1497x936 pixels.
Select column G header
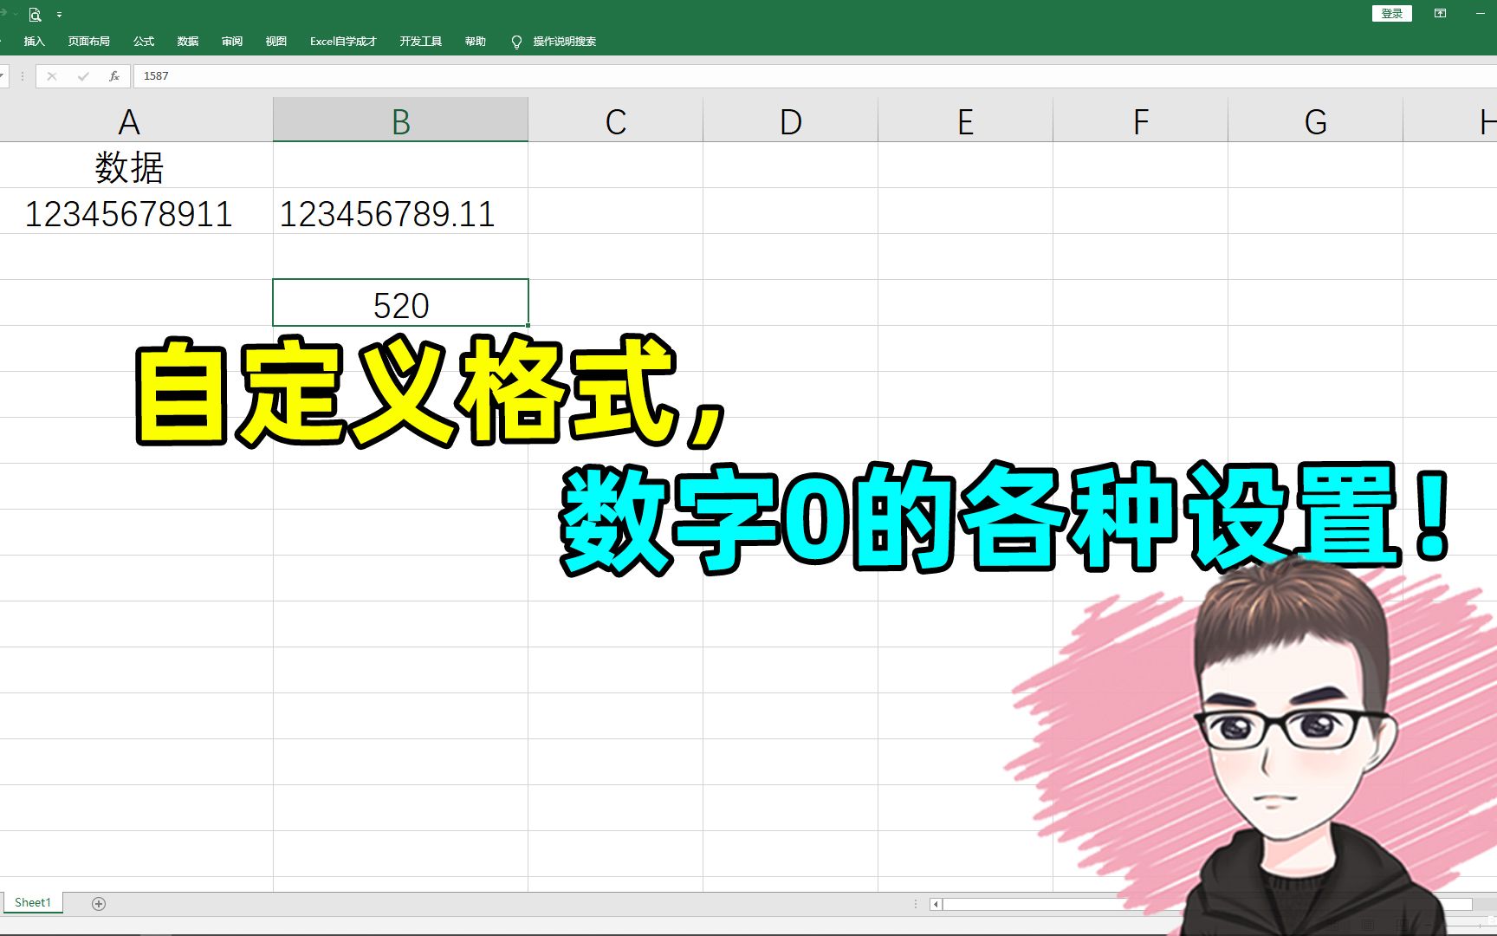pyautogui.click(x=1316, y=121)
